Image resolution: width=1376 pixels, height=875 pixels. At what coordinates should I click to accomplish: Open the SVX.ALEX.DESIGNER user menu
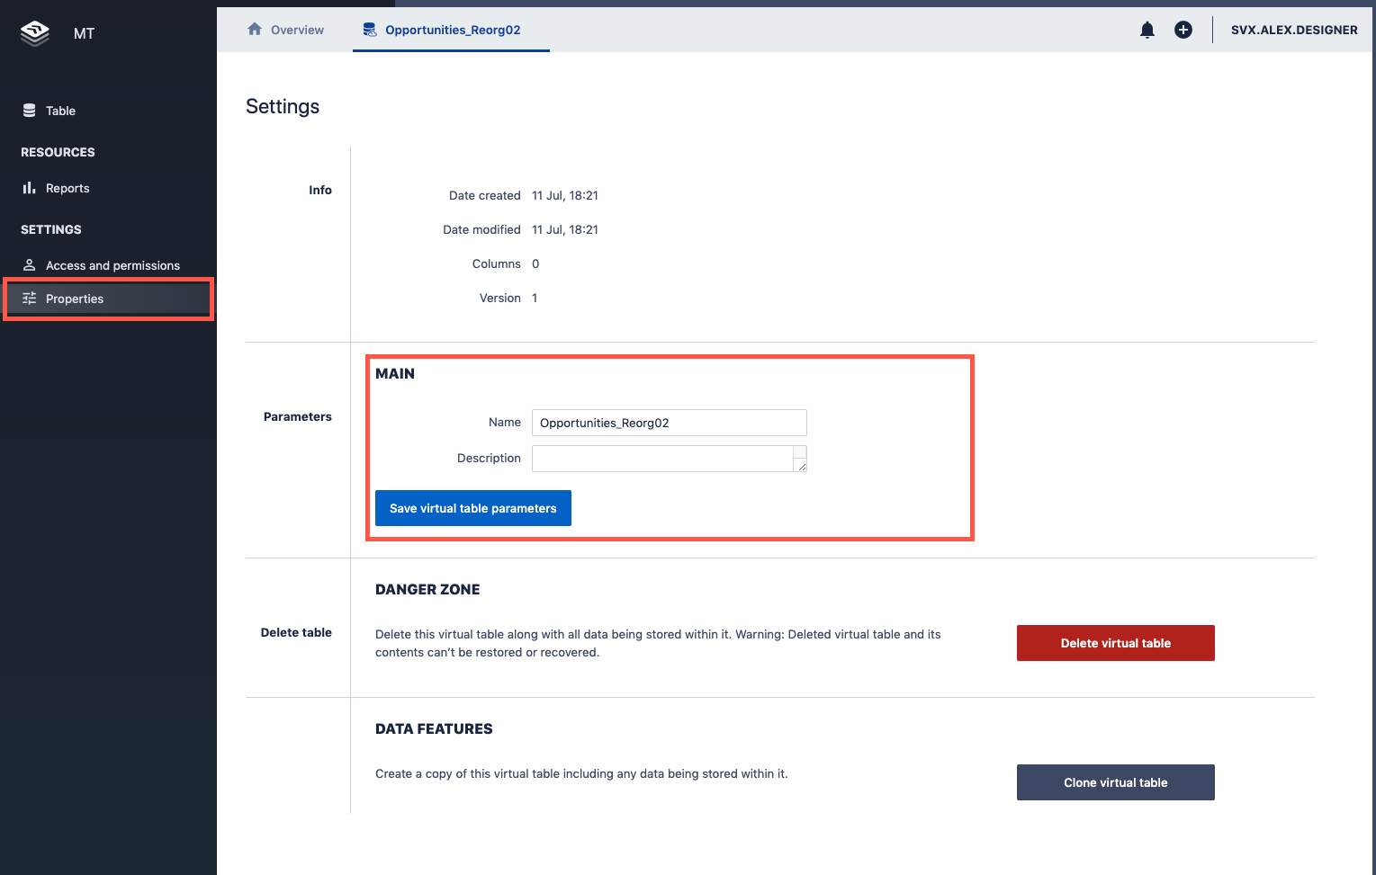(1294, 30)
